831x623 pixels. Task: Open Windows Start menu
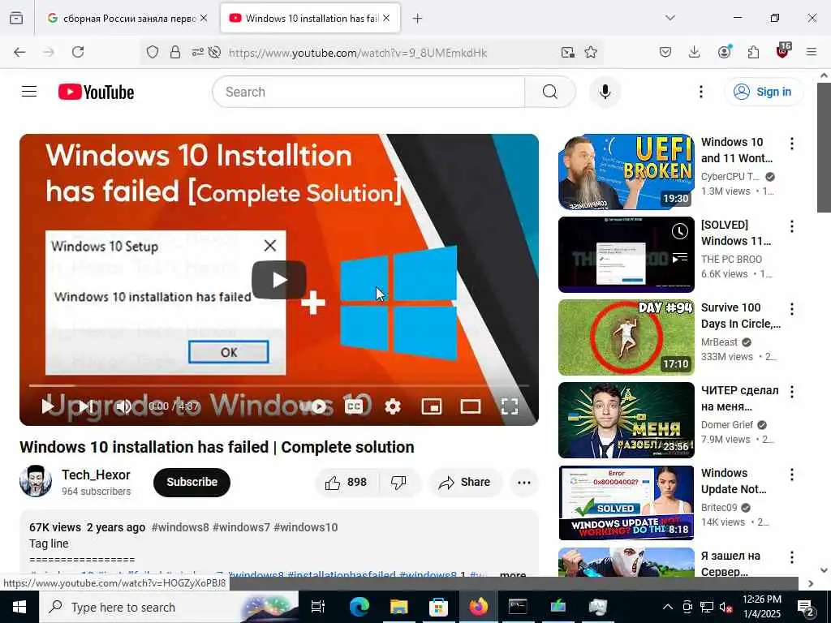19,607
